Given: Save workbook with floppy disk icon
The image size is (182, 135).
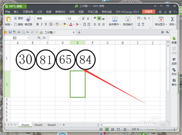Looking at the screenshot, I should pyautogui.click(x=10, y=32).
